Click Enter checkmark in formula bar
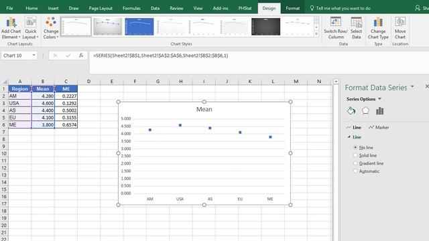 pos(68,56)
